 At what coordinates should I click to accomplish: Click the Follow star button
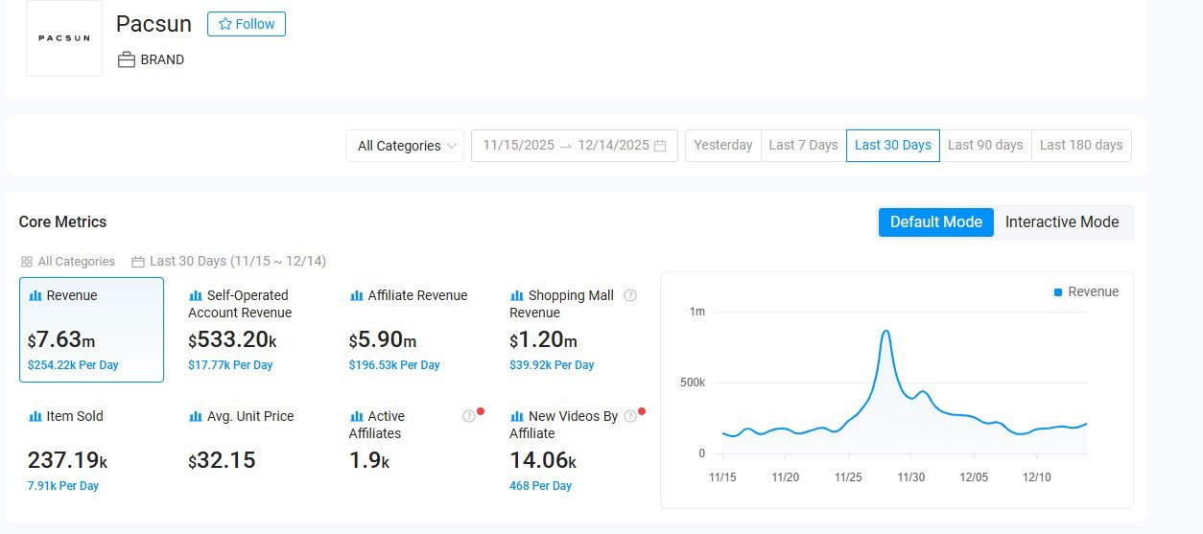pyautogui.click(x=247, y=24)
